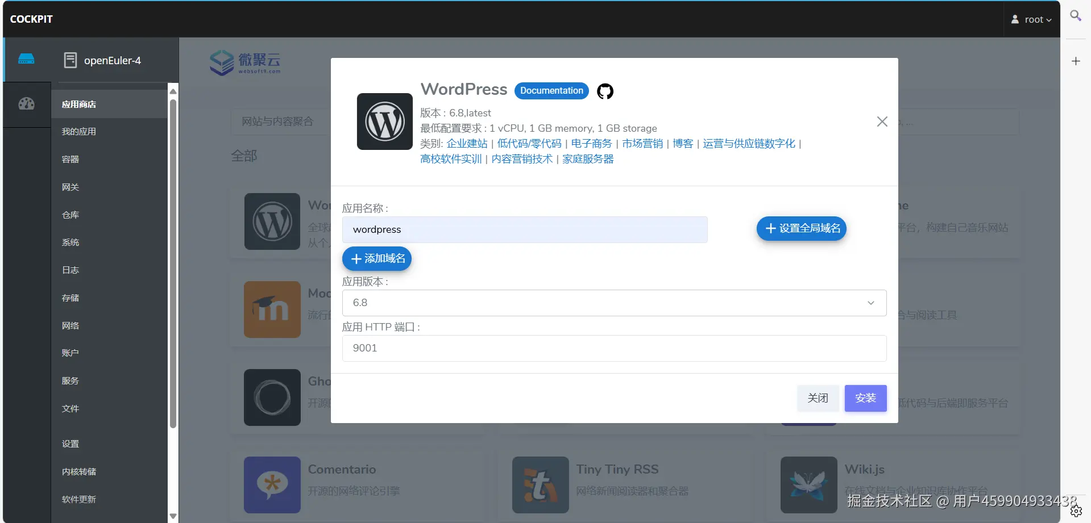
Task: Click the 安装 install button
Action: pyautogui.click(x=865, y=398)
